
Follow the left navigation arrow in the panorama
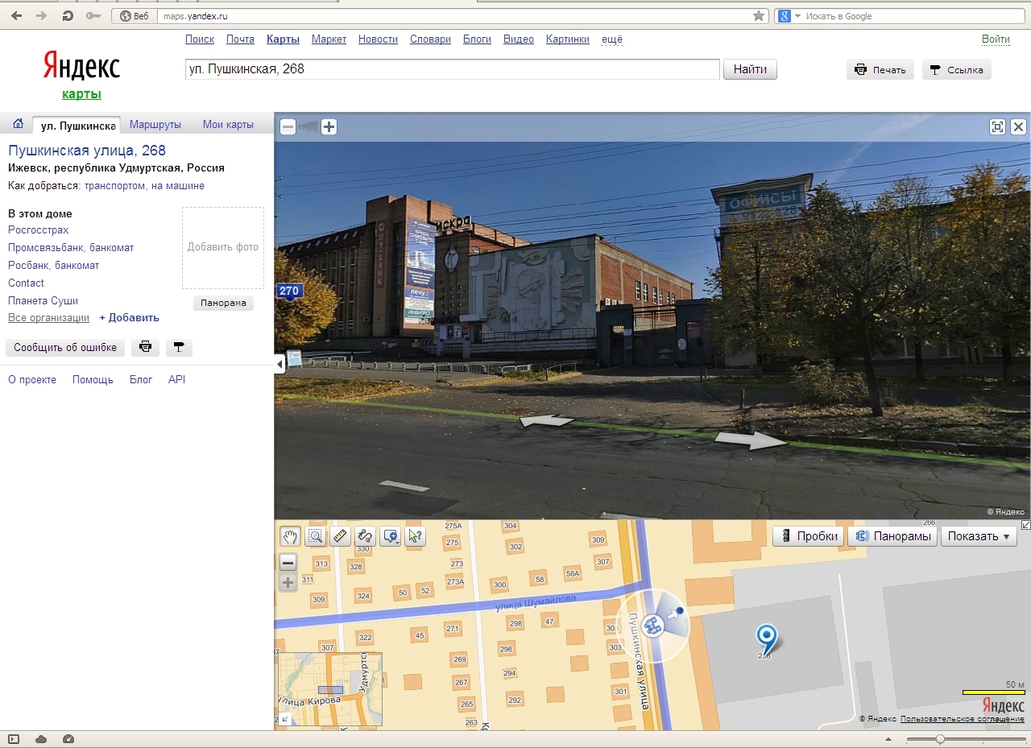point(545,420)
